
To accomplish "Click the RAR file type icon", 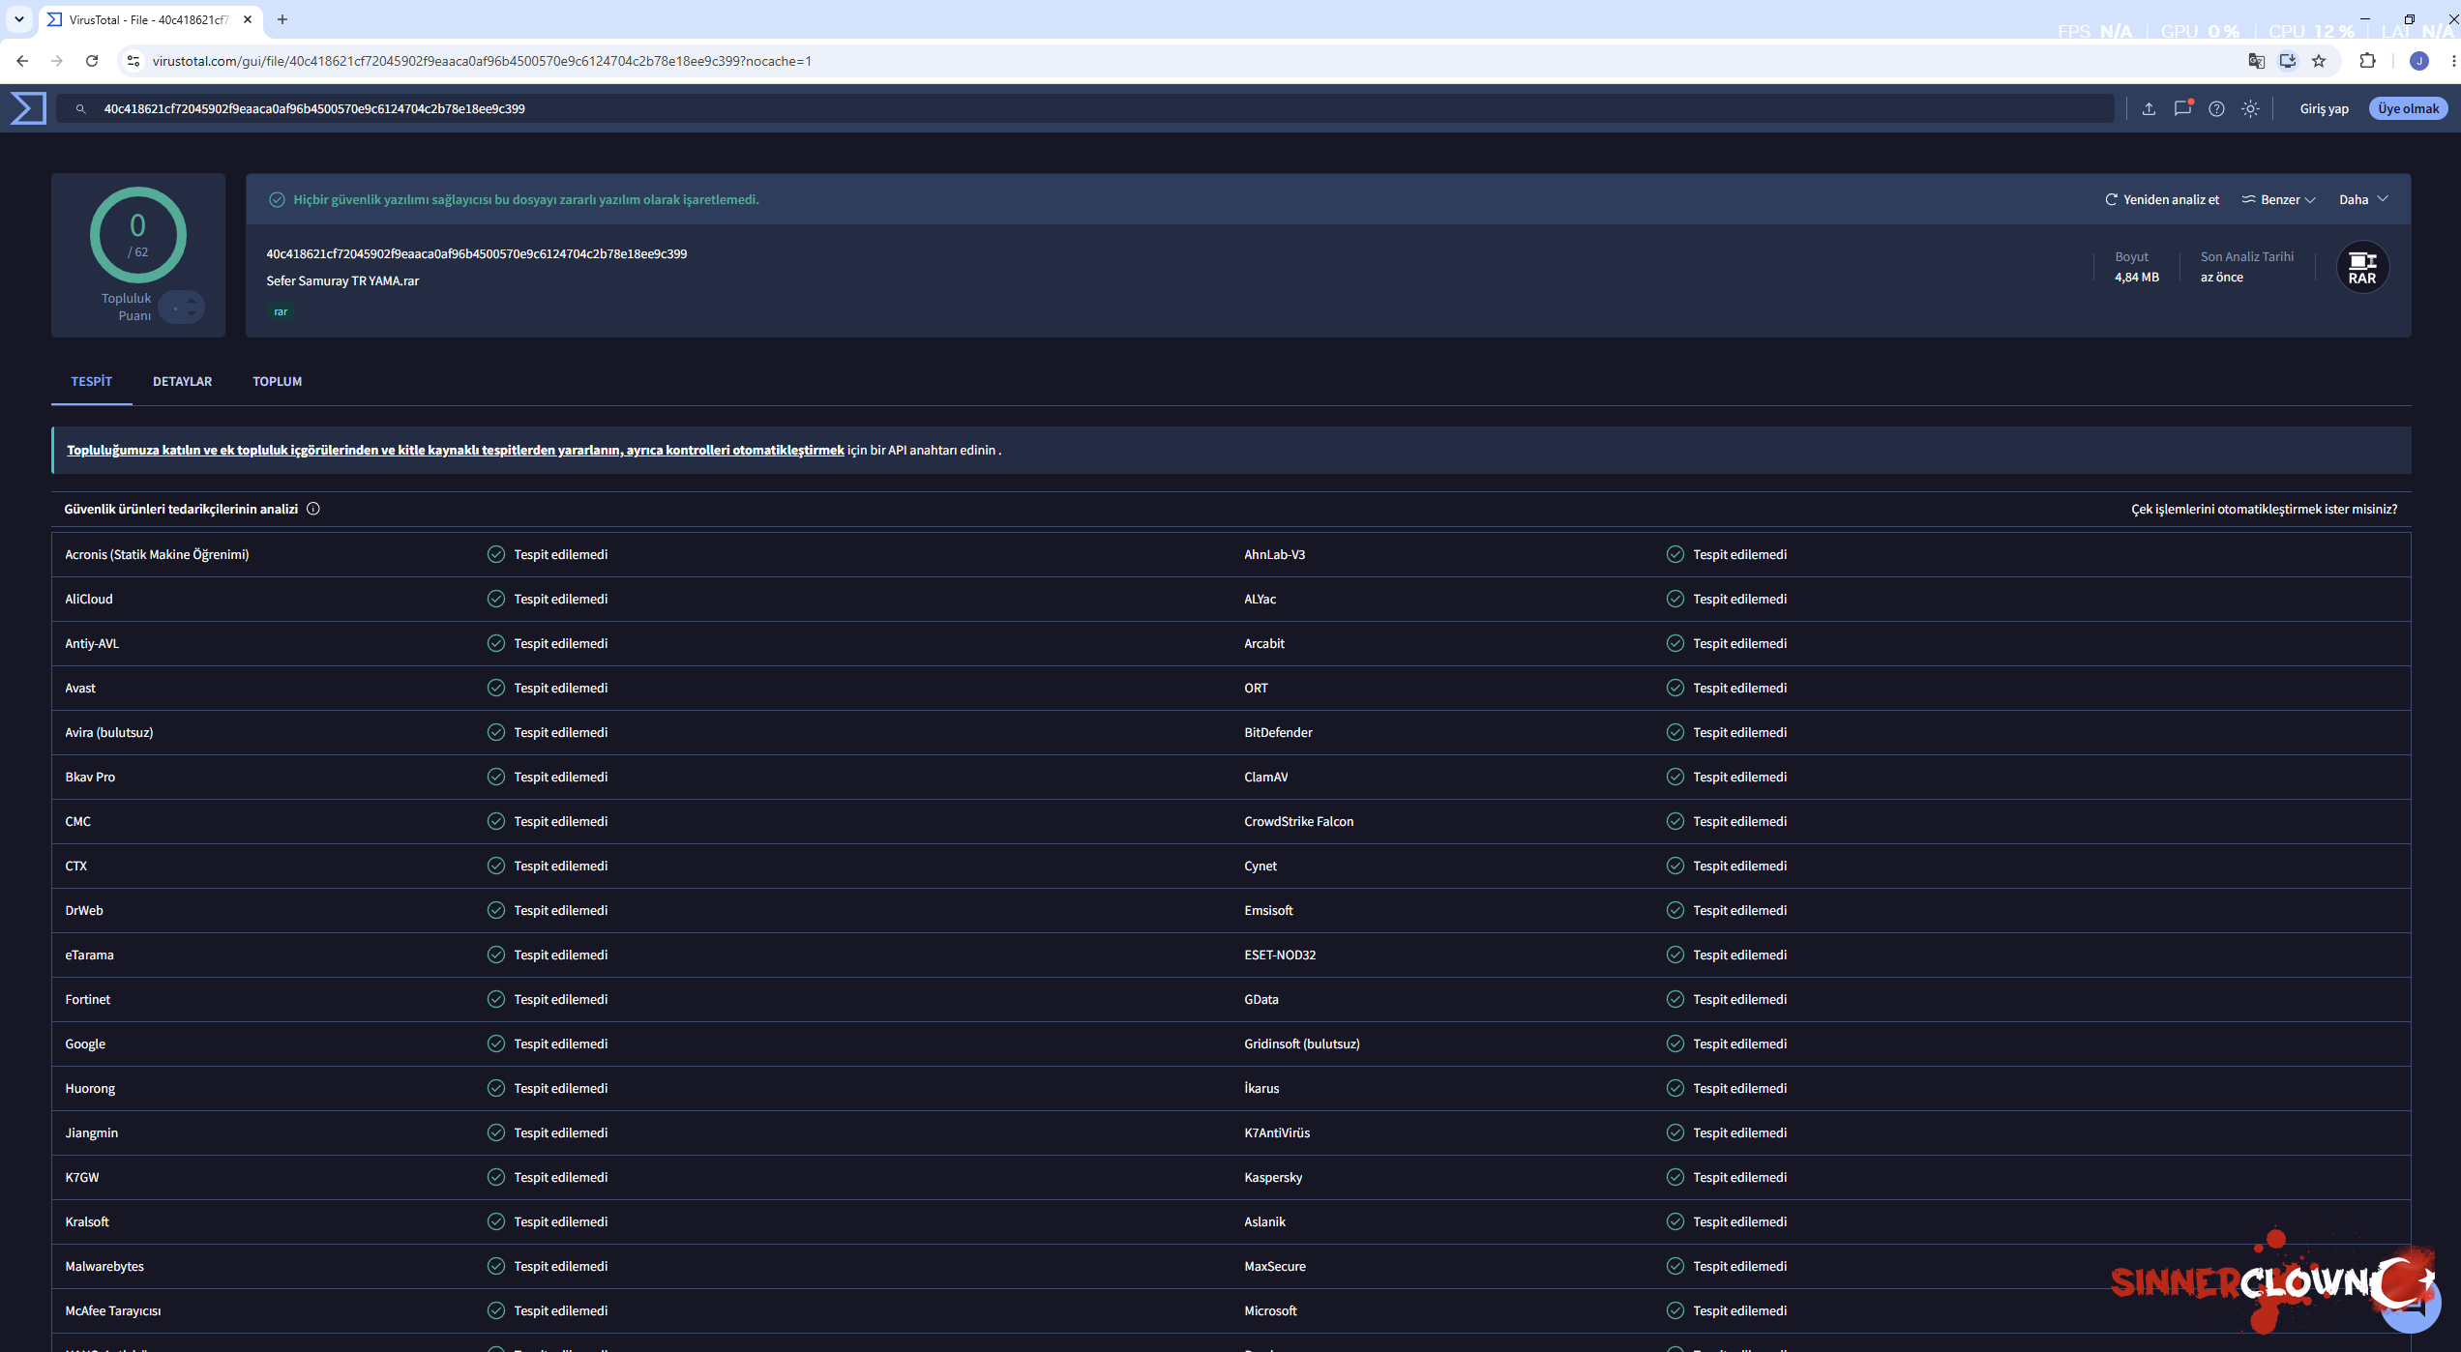I will tap(2362, 267).
